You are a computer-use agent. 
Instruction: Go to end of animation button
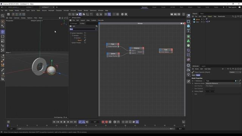click(75, 122)
